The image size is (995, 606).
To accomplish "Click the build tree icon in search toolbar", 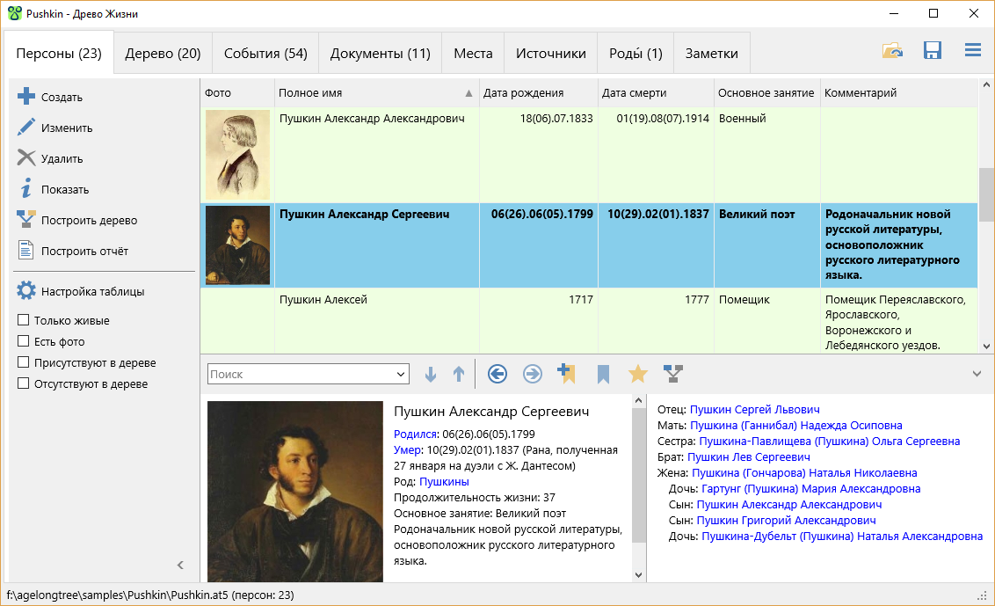I will click(x=673, y=375).
